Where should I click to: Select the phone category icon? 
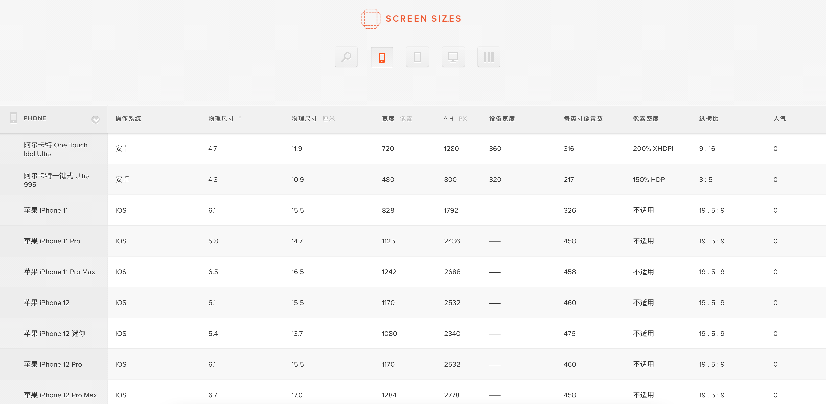382,57
